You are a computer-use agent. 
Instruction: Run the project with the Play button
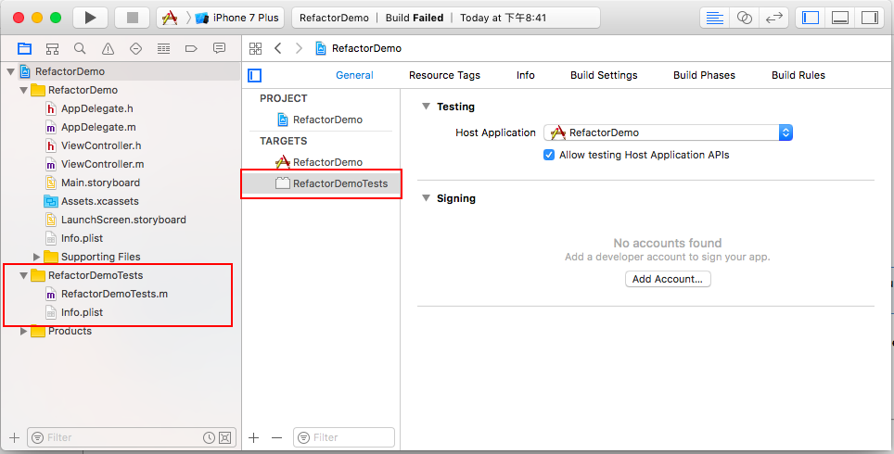pos(91,18)
